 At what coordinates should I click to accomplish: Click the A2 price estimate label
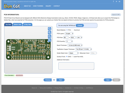tap(19, 75)
